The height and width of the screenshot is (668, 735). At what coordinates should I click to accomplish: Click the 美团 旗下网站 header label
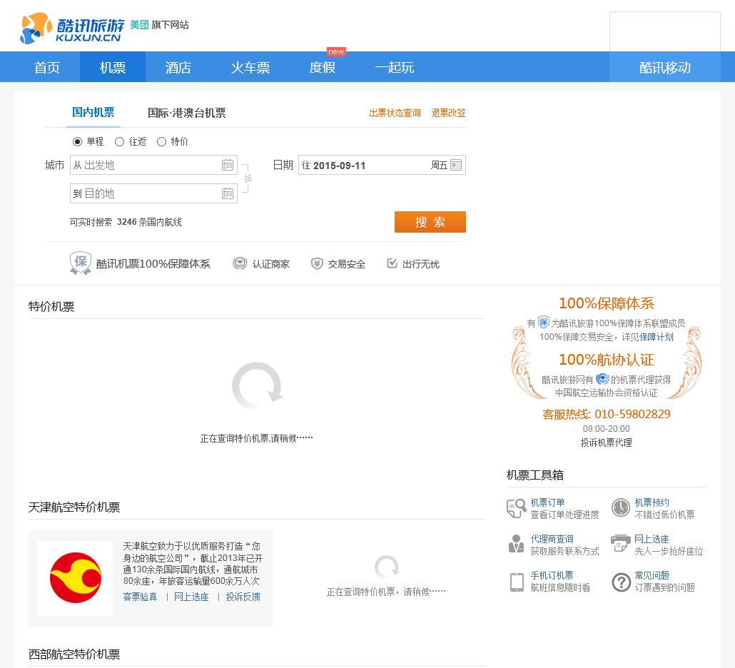[x=159, y=25]
